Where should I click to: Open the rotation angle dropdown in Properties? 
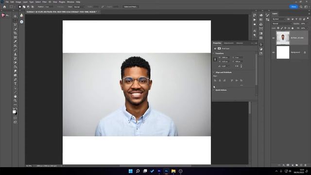229,66
